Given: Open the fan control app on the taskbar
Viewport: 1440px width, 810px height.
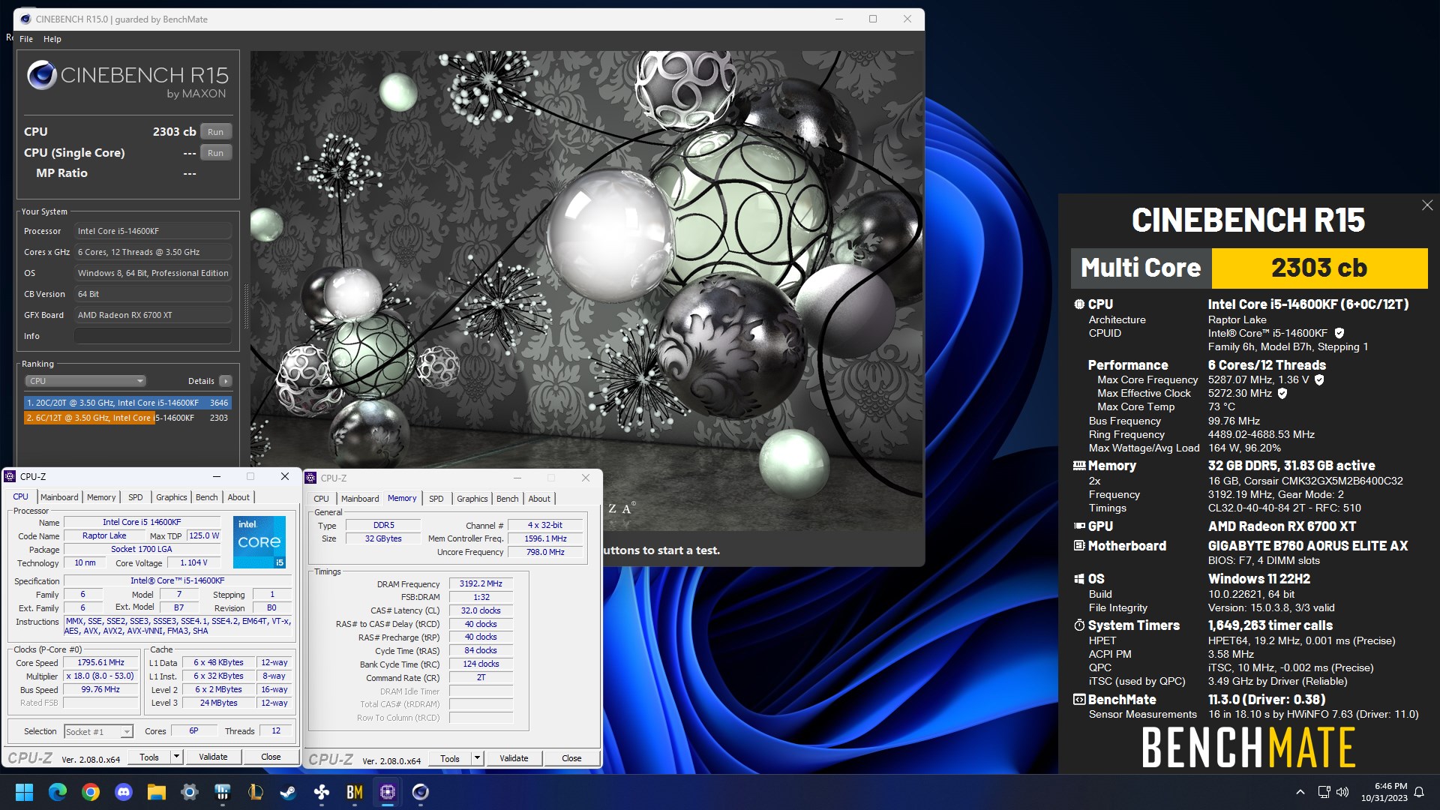Looking at the screenshot, I should coord(322,792).
